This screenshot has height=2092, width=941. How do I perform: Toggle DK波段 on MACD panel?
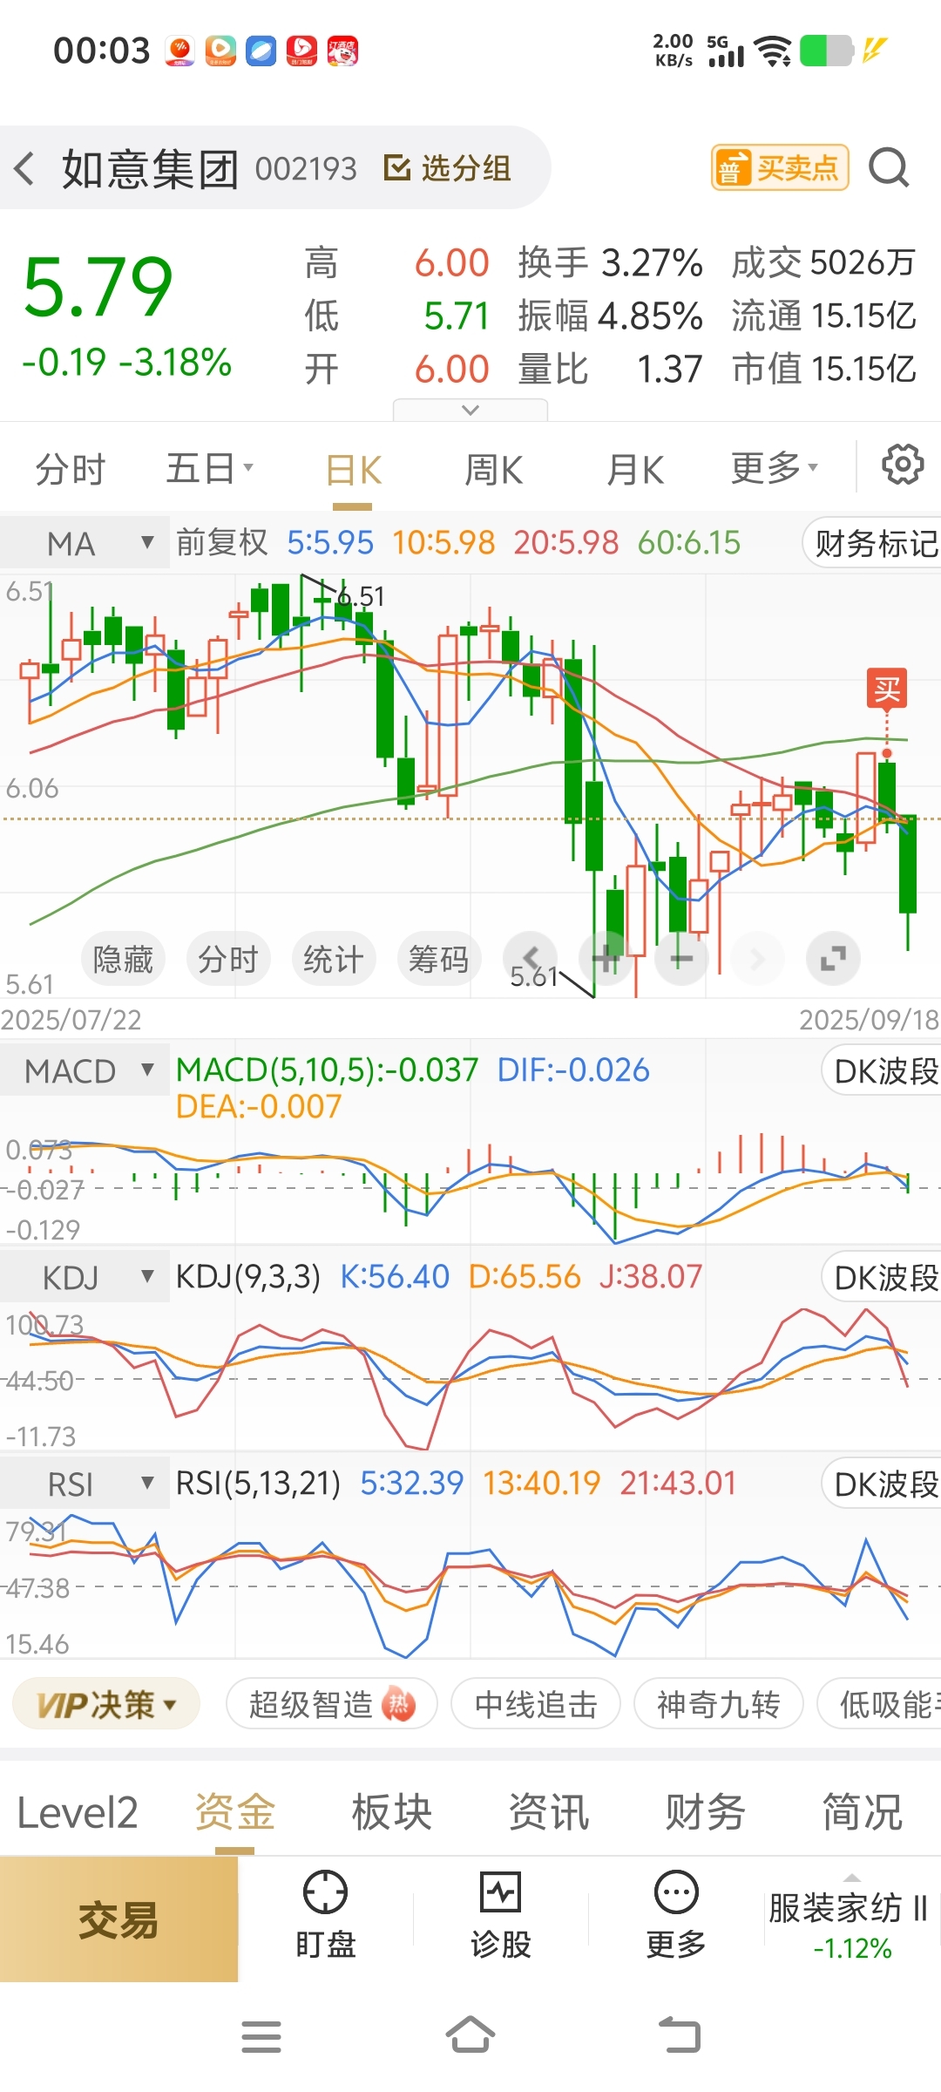tap(882, 1071)
